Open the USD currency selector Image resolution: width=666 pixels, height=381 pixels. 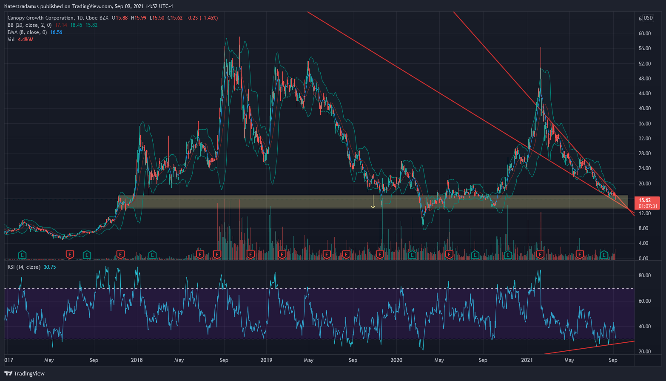(x=648, y=18)
